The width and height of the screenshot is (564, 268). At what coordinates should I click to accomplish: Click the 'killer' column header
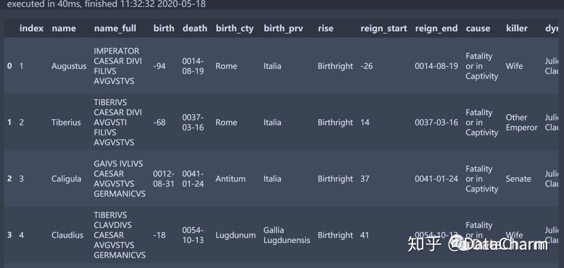[516, 28]
